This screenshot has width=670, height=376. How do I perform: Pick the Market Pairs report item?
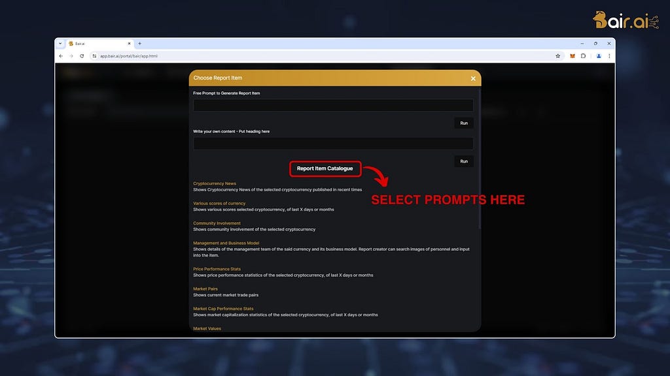(205, 289)
